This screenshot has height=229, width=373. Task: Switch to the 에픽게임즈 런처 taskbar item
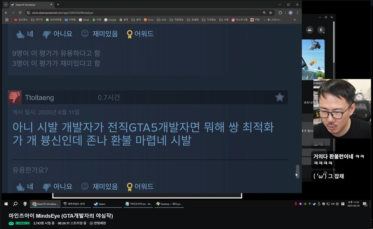point(76,204)
